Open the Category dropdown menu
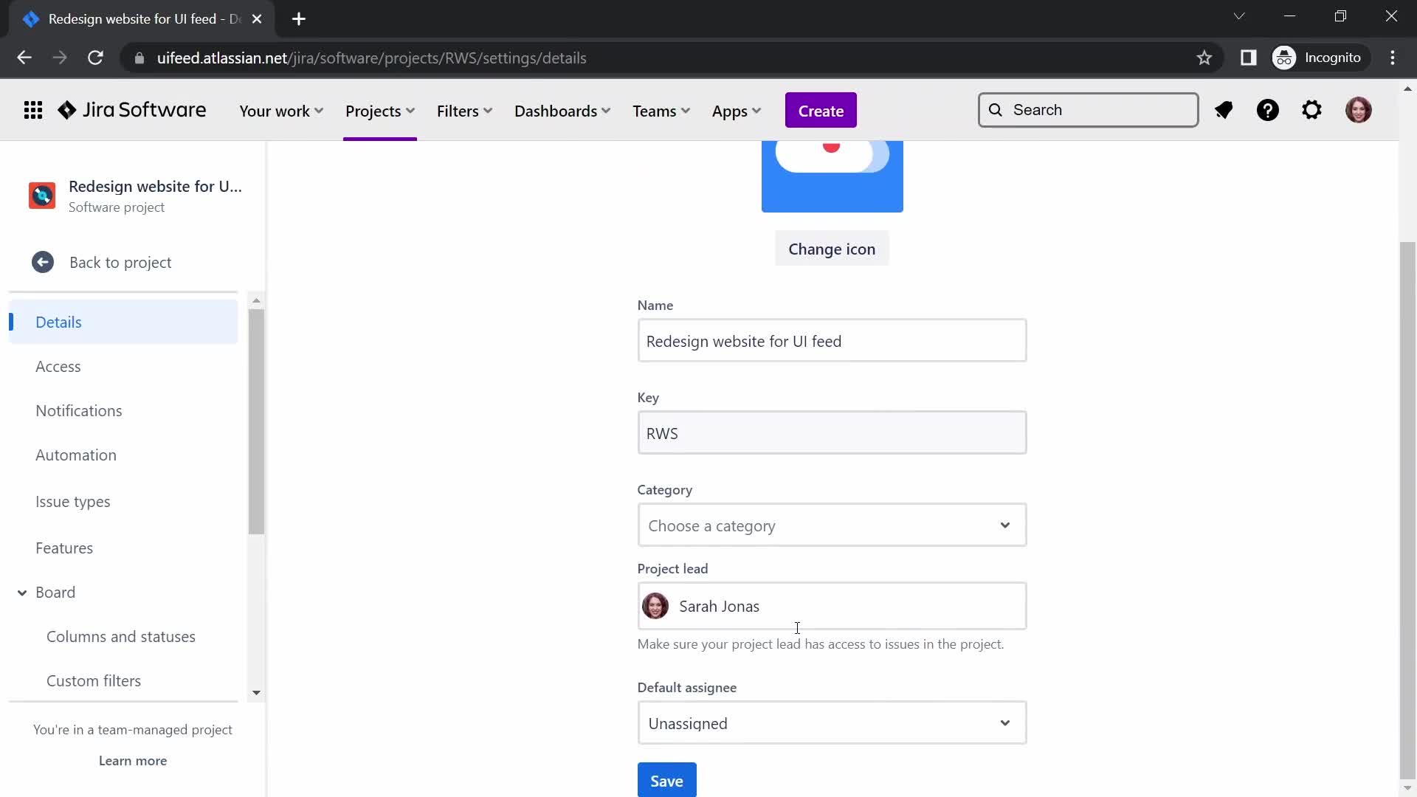1417x797 pixels. [832, 525]
